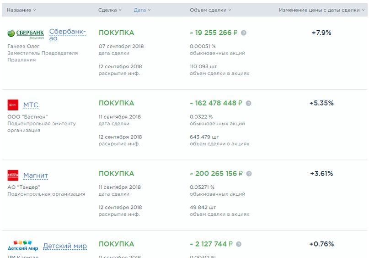
Task: Click the Детский мир logo
Action: (23, 246)
